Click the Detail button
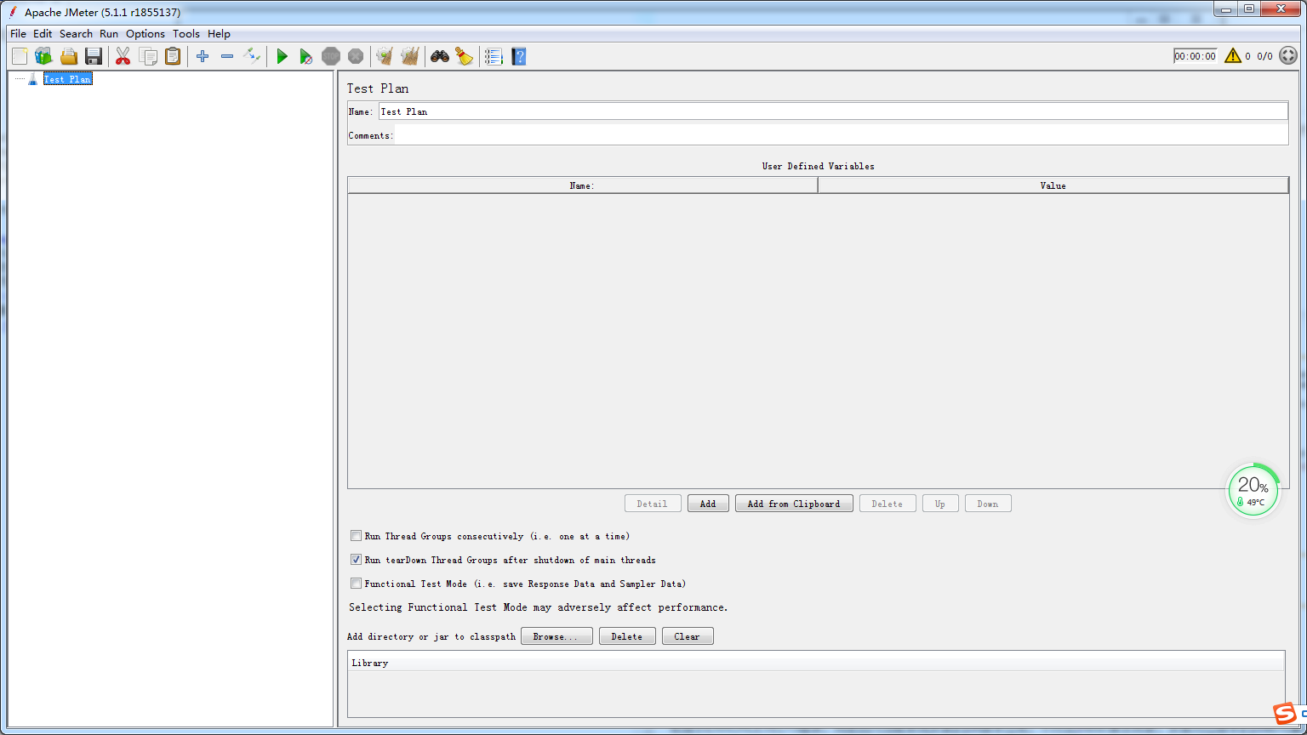This screenshot has width=1307, height=735. pyautogui.click(x=653, y=504)
